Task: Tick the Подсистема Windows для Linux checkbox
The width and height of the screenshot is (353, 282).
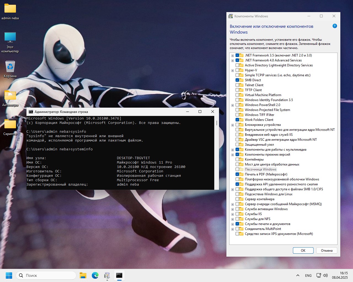Action: [237, 194]
